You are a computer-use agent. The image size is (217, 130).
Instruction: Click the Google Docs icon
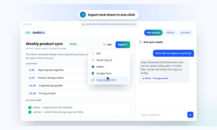click(x=93, y=73)
